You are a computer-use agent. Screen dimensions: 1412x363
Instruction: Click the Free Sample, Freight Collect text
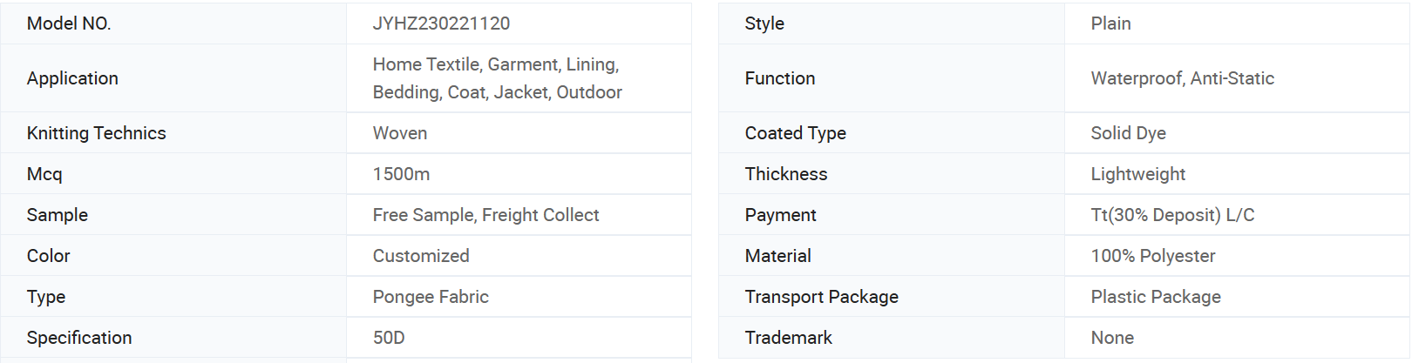(x=485, y=215)
